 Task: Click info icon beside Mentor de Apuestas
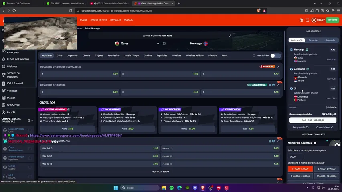[x=315, y=143]
